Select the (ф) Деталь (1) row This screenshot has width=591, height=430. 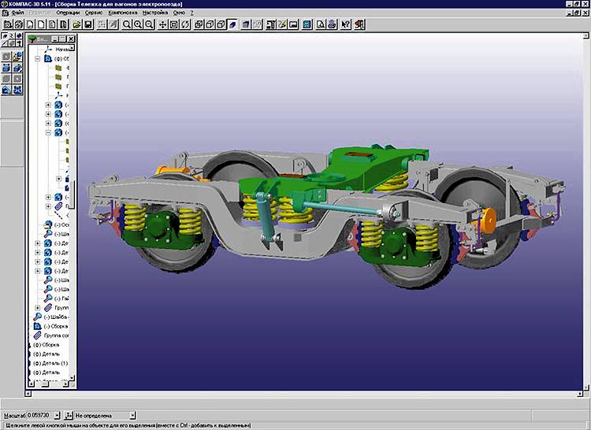pos(50,363)
